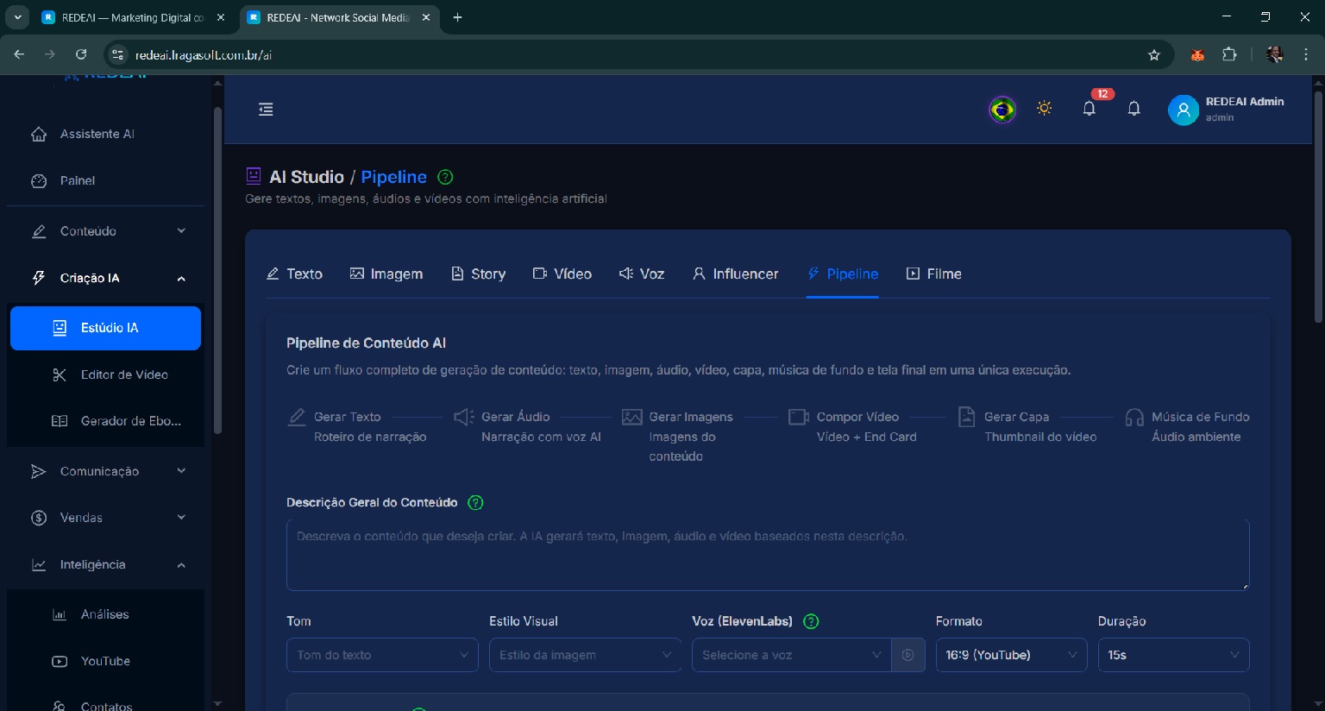Open REDEAI Admin user avatar
Viewport: 1325px width, 711px height.
(1184, 110)
